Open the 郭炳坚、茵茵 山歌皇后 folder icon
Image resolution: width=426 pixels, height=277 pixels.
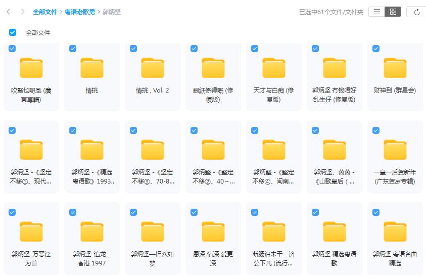[x=335, y=150]
